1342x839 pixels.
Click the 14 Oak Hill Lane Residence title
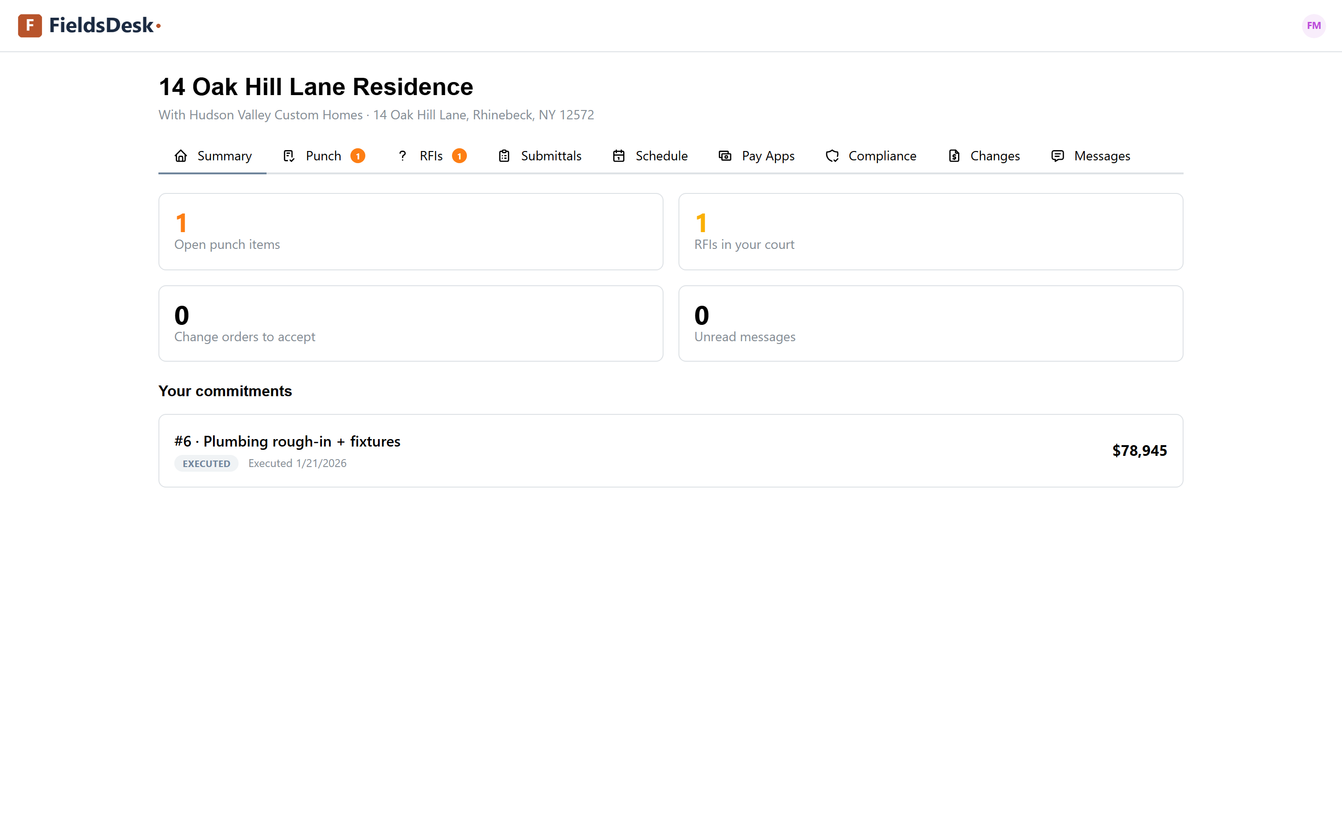pyautogui.click(x=315, y=87)
